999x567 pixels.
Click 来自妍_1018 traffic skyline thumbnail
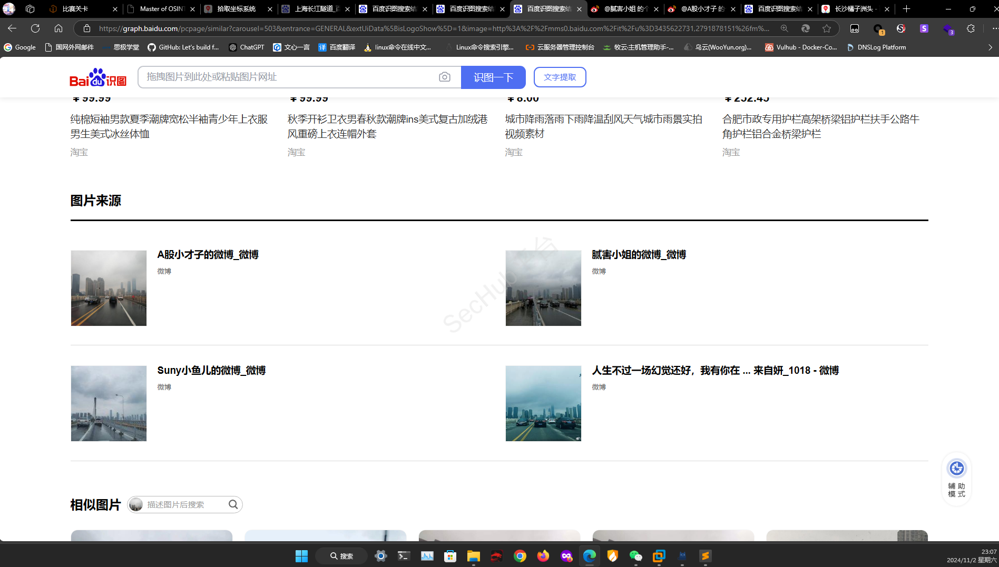click(x=543, y=403)
